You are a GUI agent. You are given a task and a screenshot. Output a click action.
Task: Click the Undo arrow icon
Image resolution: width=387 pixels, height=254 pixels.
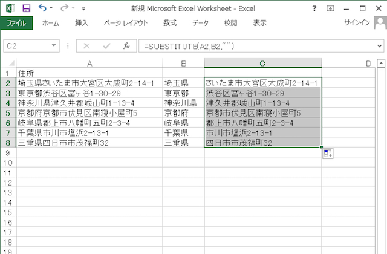[x=42, y=9]
